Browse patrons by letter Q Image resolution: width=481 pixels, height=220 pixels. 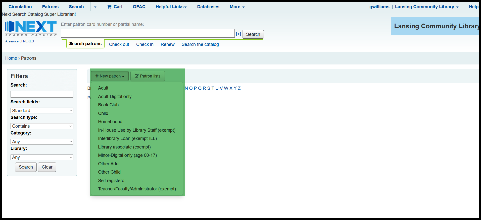click(x=200, y=88)
